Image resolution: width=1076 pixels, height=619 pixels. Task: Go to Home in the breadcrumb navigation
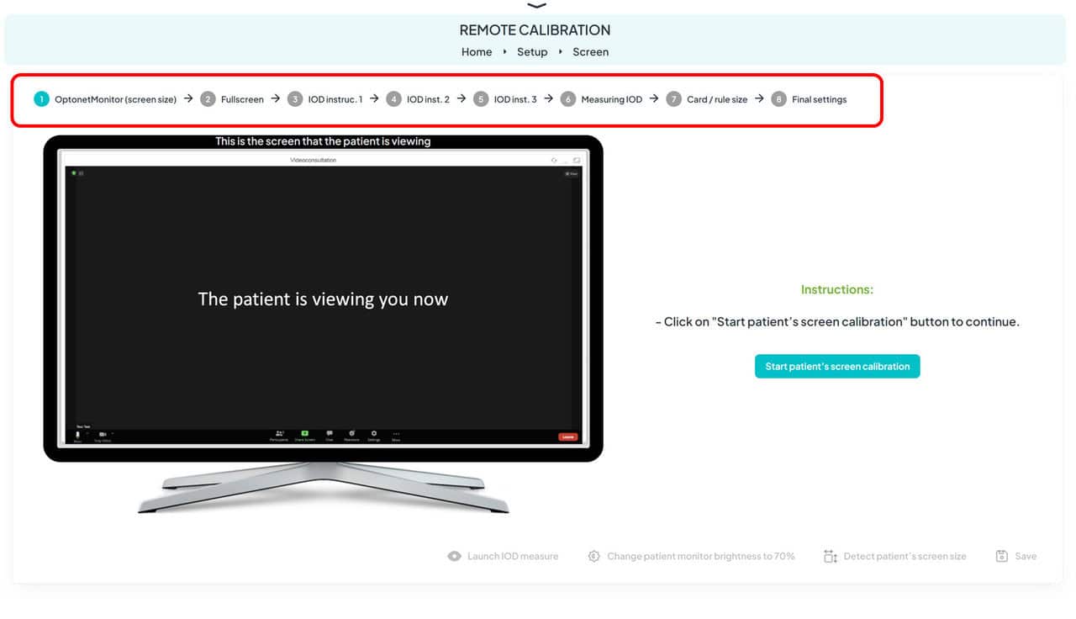pyautogui.click(x=477, y=51)
